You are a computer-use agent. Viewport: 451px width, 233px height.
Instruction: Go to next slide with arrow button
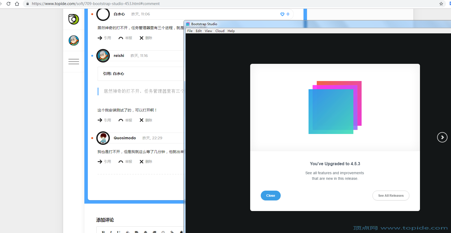coord(442,137)
